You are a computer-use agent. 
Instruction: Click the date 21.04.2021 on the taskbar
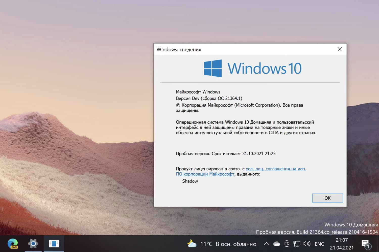342,247
